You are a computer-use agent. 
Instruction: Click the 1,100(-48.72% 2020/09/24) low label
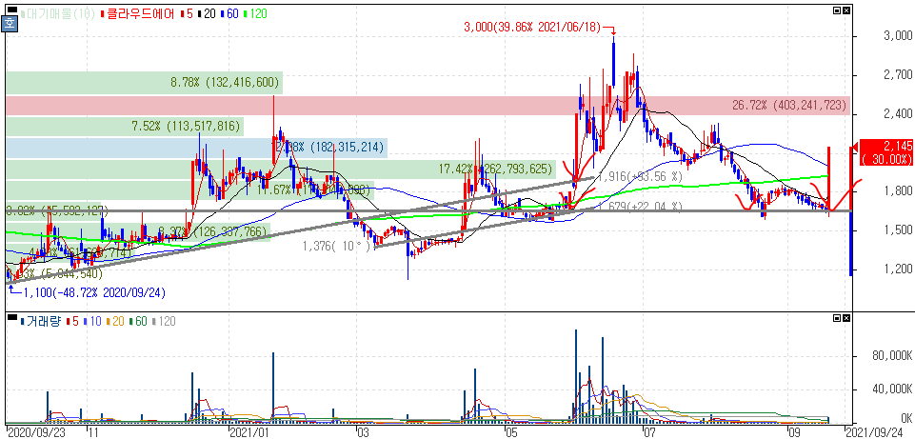pyautogui.click(x=94, y=292)
